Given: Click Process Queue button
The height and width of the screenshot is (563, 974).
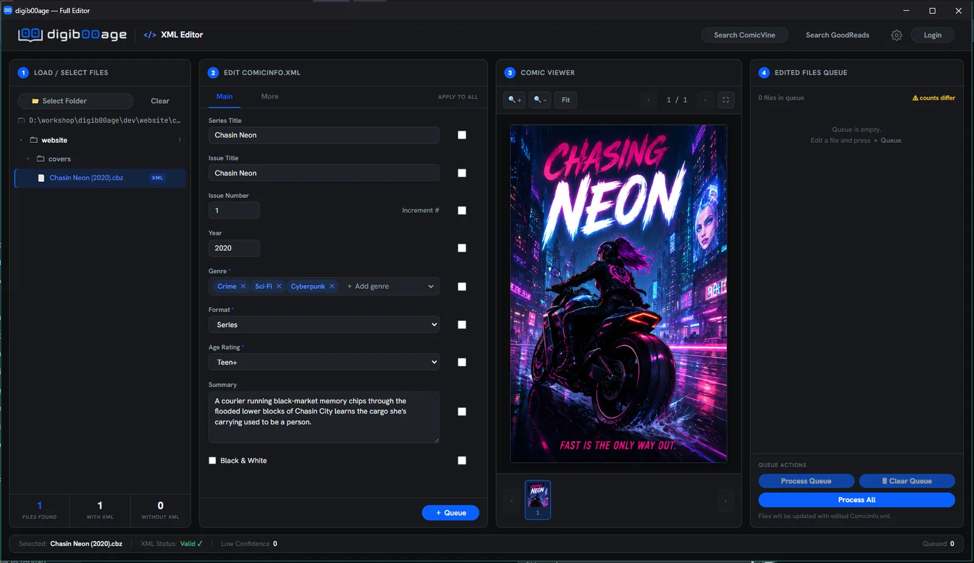Looking at the screenshot, I should (806, 481).
